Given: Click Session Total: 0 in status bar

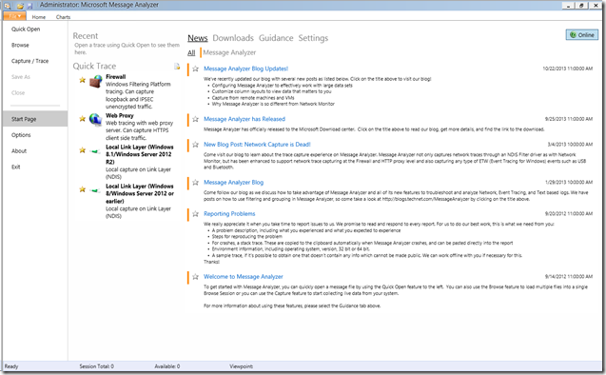Looking at the screenshot, I should (97, 366).
